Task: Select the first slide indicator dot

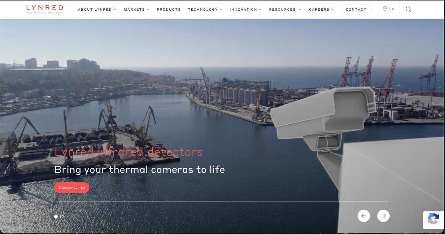Action: pos(56,216)
